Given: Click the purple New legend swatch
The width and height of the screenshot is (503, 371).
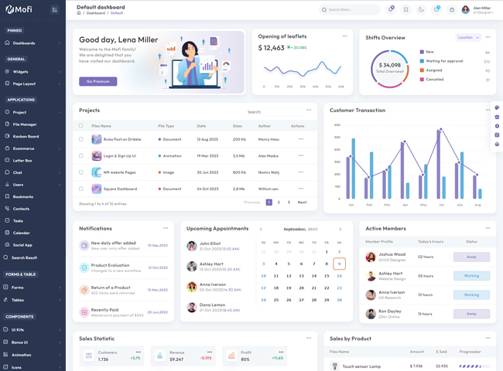Looking at the screenshot, I should 422,52.
